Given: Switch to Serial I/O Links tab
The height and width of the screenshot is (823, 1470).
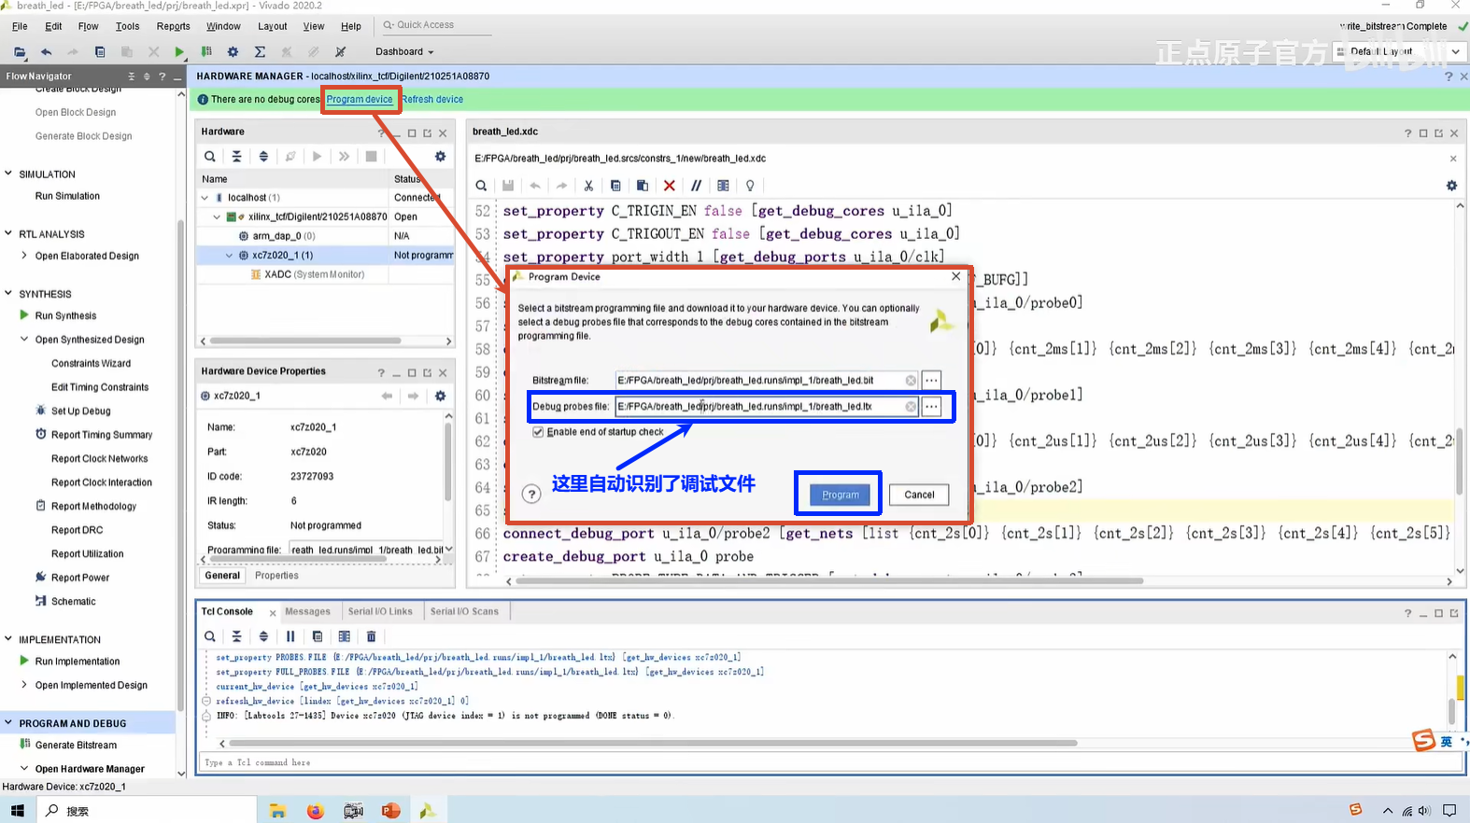Looking at the screenshot, I should pos(380,612).
